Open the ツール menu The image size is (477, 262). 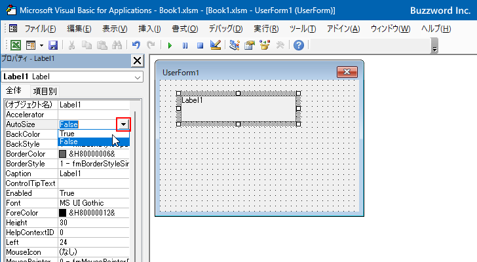tap(303, 29)
